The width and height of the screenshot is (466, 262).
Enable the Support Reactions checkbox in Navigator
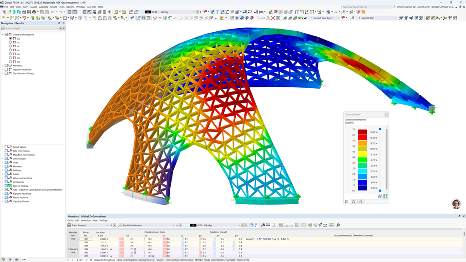pos(6,70)
